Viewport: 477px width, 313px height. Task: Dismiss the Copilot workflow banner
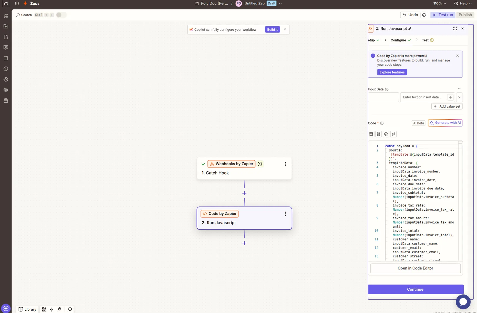(x=285, y=29)
